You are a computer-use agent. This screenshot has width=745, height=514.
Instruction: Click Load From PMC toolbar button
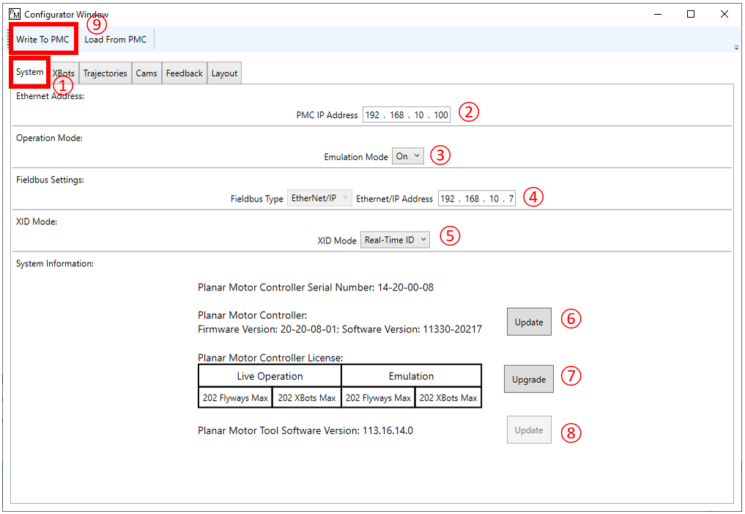click(x=115, y=40)
